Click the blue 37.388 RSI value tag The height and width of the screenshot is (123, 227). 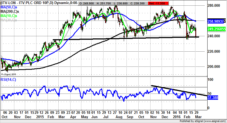coord(213,97)
